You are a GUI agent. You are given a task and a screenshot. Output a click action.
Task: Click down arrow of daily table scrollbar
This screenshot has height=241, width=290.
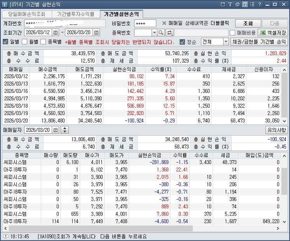(x=284, y=121)
